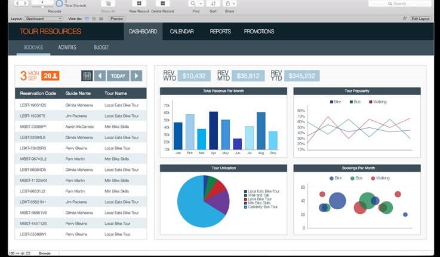Click the Reservation Code column header

[x=38, y=93]
